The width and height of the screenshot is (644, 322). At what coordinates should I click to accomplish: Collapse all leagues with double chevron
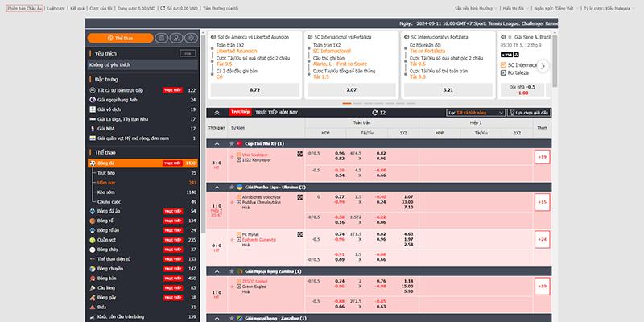[x=217, y=113]
